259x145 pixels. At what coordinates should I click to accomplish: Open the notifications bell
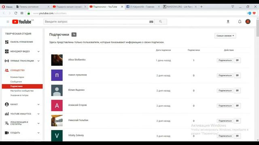pos(240,21)
